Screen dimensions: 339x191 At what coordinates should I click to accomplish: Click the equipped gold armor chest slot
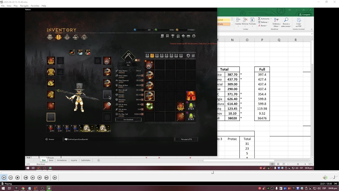coord(51,72)
